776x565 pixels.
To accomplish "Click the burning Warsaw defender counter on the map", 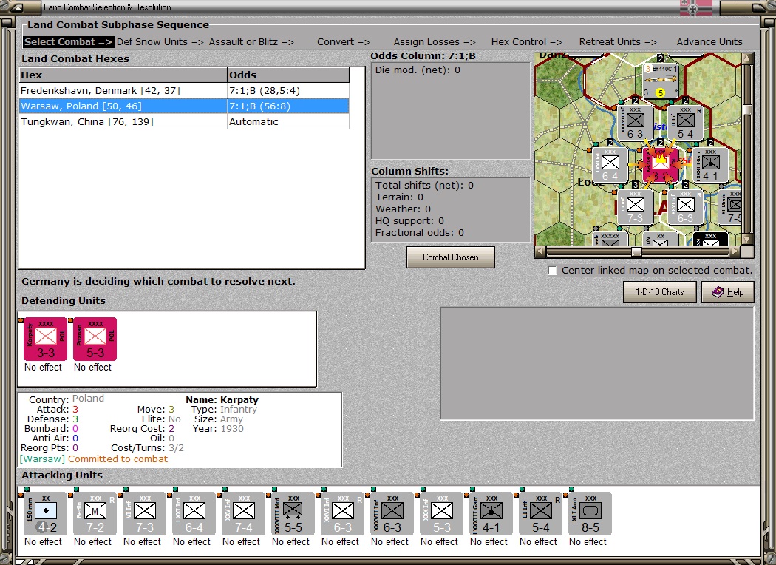I will click(x=660, y=165).
